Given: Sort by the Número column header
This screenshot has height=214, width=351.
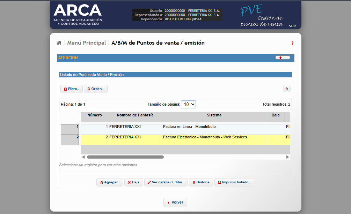Looking at the screenshot, I should [x=95, y=117].
